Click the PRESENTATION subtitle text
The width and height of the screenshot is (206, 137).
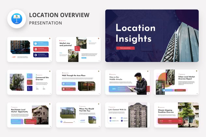[x=45, y=23]
